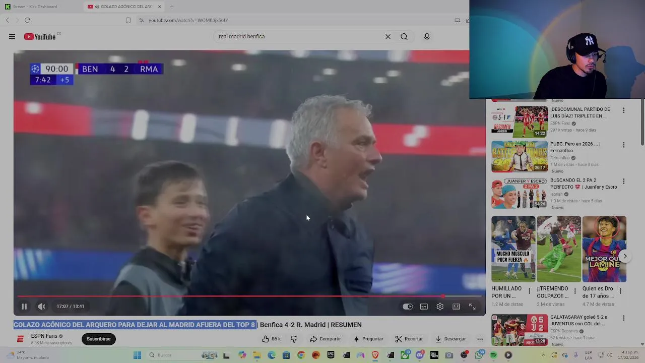Turn on subtitles in the player
The height and width of the screenshot is (363, 645).
(x=424, y=306)
